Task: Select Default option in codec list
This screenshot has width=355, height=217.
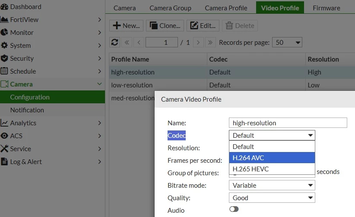Action: 272,146
